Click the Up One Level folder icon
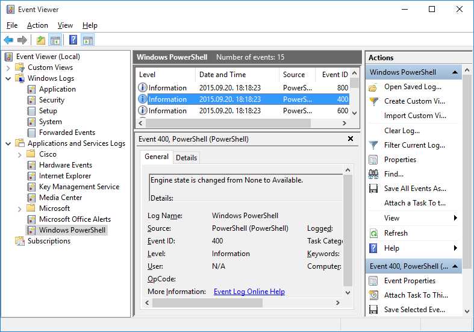This screenshot has width=474, height=332. 41,40
